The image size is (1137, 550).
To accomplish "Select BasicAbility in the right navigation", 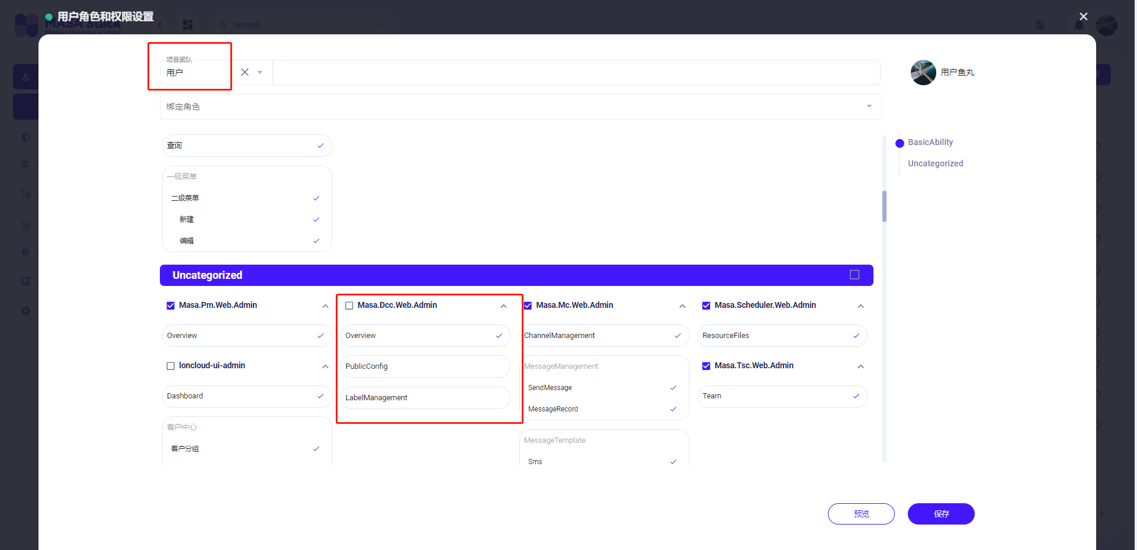I will [x=930, y=142].
